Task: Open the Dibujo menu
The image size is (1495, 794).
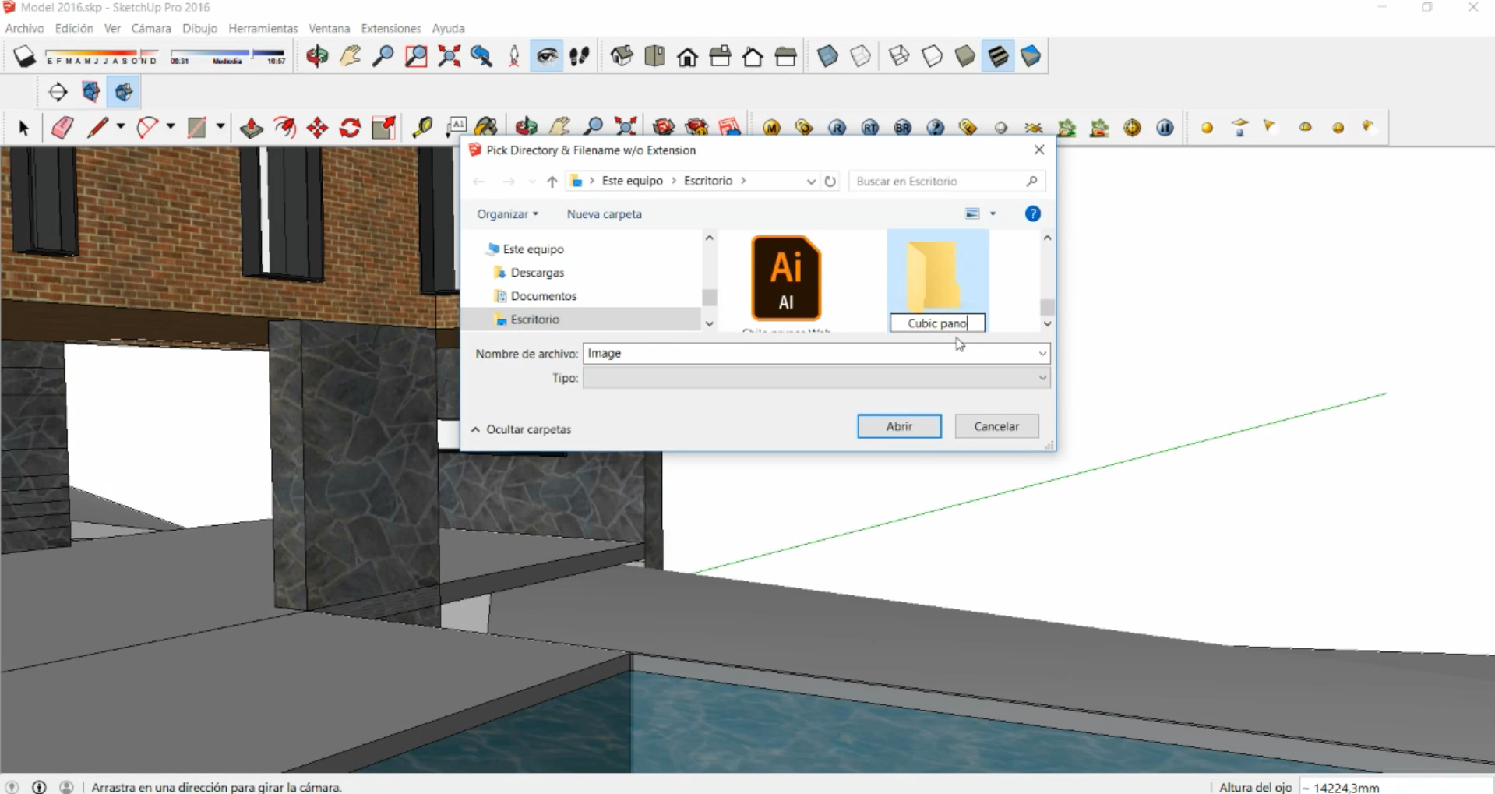Action: (199, 28)
